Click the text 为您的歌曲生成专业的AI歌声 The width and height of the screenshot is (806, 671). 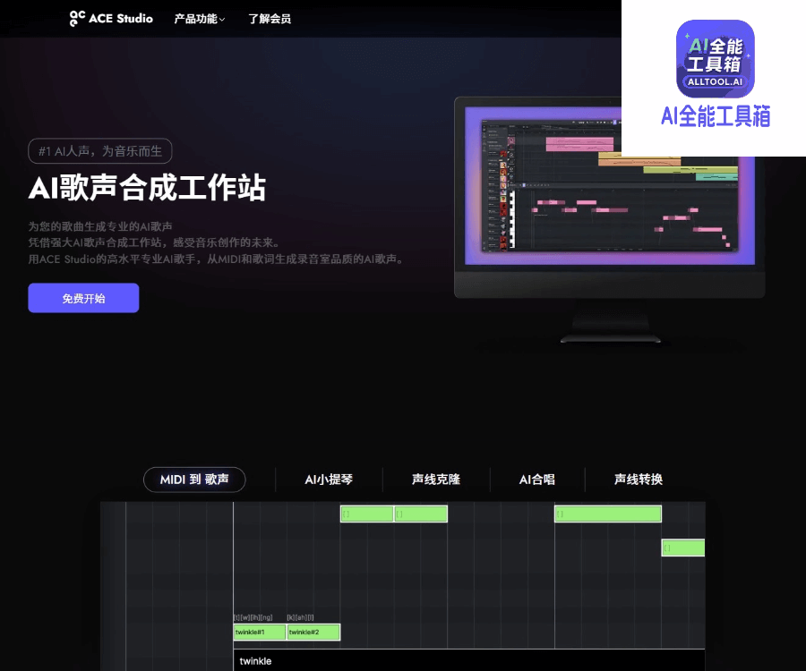[100, 226]
